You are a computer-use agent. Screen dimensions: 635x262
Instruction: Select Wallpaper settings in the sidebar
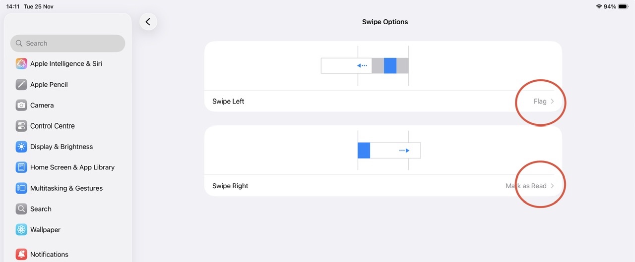pyautogui.click(x=45, y=230)
